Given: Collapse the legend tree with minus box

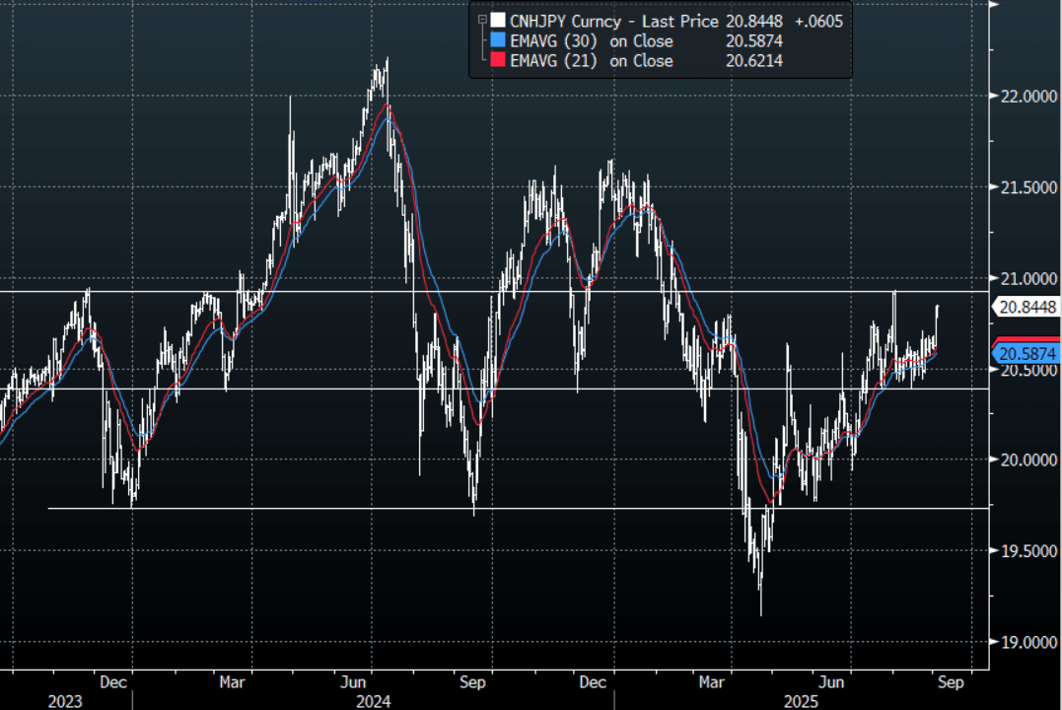Looking at the screenshot, I should [480, 20].
